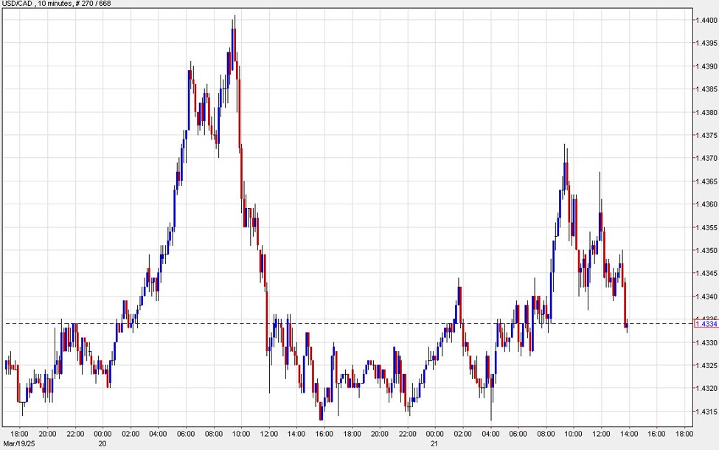
Task: Choose the 1.4360 price scale label
Action: pyautogui.click(x=706, y=204)
